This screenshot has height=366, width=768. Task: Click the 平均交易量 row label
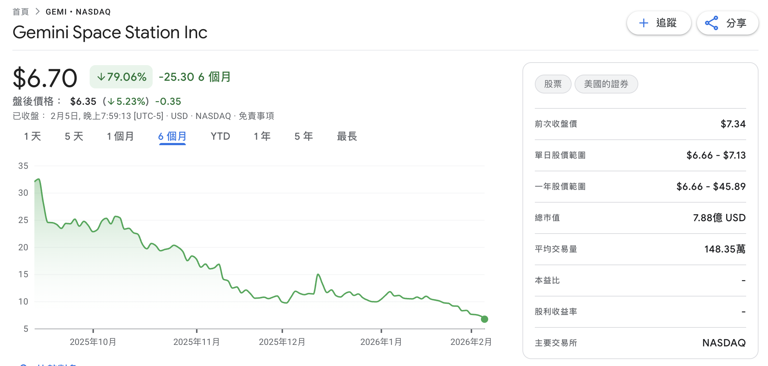pos(556,249)
